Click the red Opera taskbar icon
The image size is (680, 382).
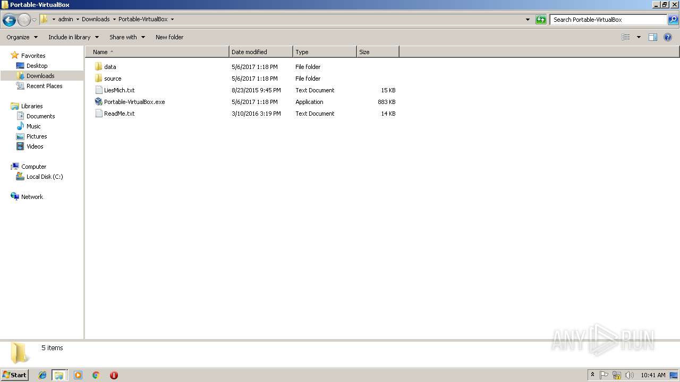114,375
